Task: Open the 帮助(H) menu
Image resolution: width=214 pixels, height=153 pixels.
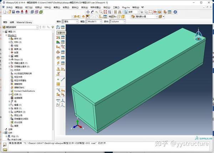Action: tap(136, 7)
